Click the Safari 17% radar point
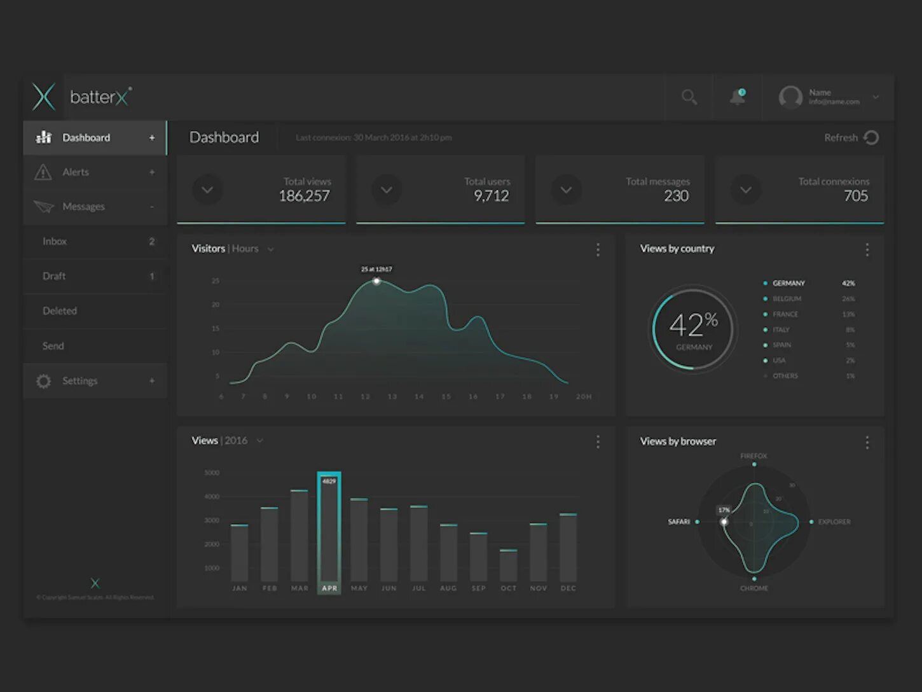The height and width of the screenshot is (692, 922). 724,522
